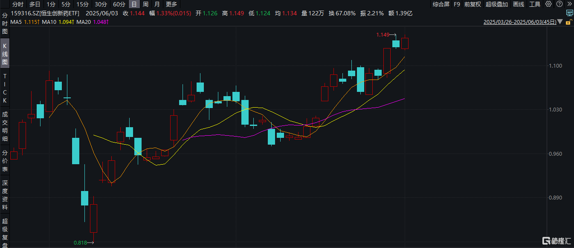Select the 月 monthly tab
Screen dimensions: 574x248
(x=157, y=4)
